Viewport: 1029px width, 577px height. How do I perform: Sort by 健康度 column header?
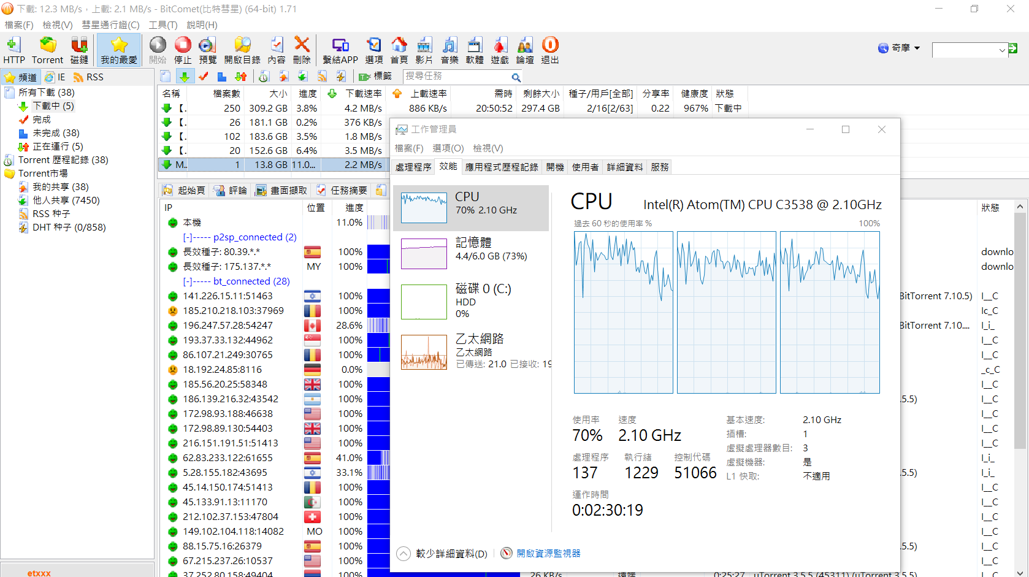coord(694,94)
